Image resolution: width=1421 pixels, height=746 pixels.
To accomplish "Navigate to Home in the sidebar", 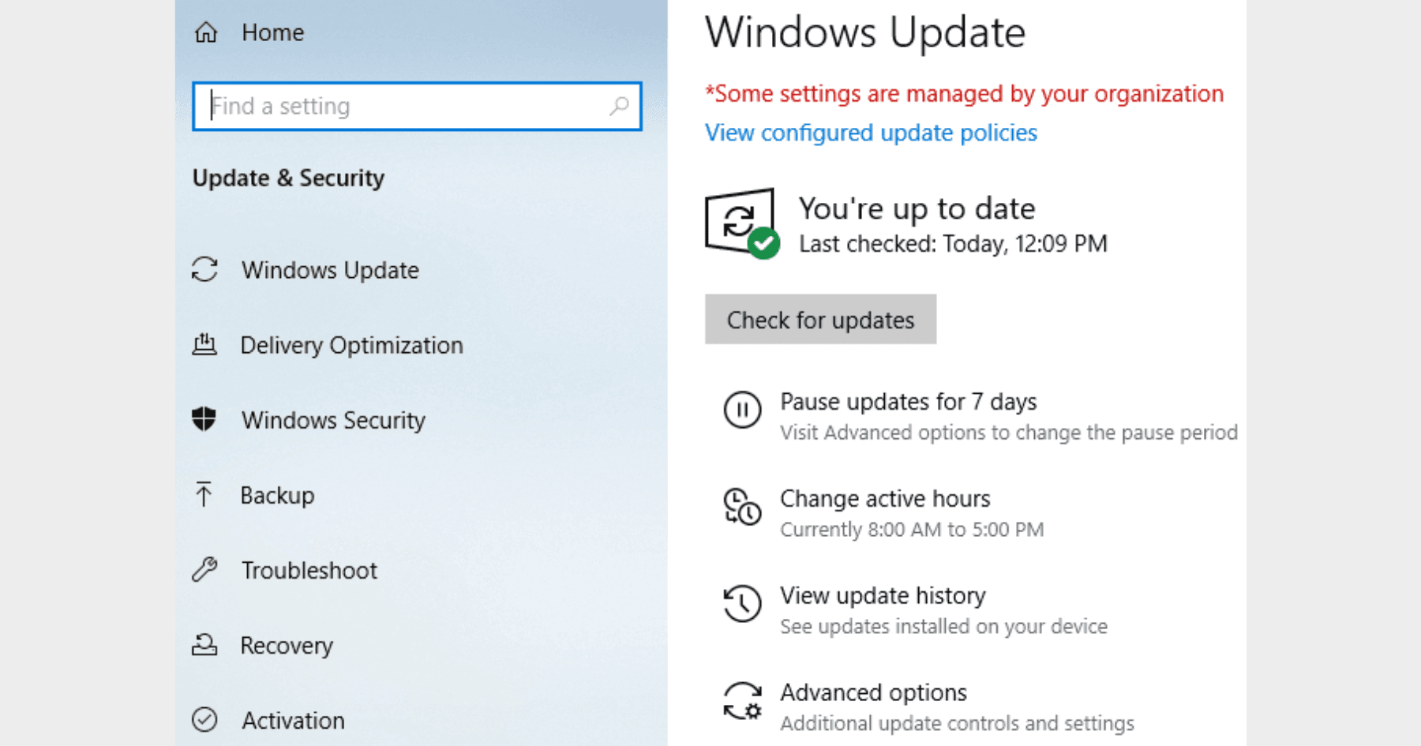I will pos(272,32).
